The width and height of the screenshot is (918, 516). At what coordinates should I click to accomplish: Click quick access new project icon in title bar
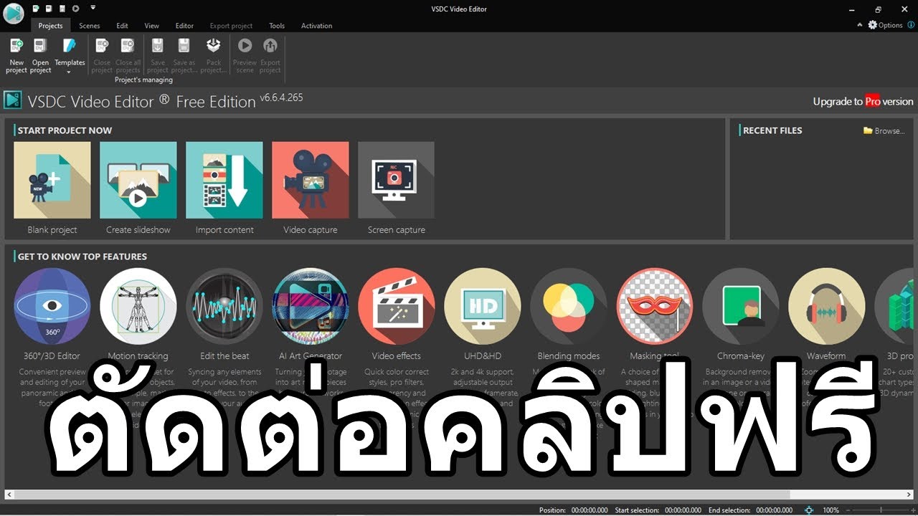pyautogui.click(x=36, y=9)
